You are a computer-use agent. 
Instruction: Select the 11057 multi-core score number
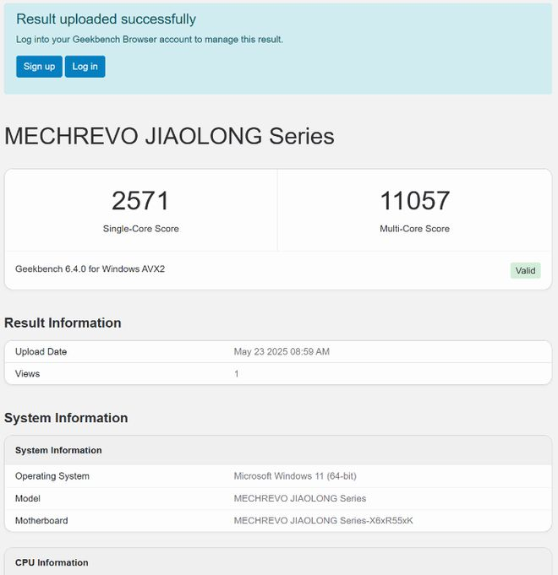(x=414, y=201)
